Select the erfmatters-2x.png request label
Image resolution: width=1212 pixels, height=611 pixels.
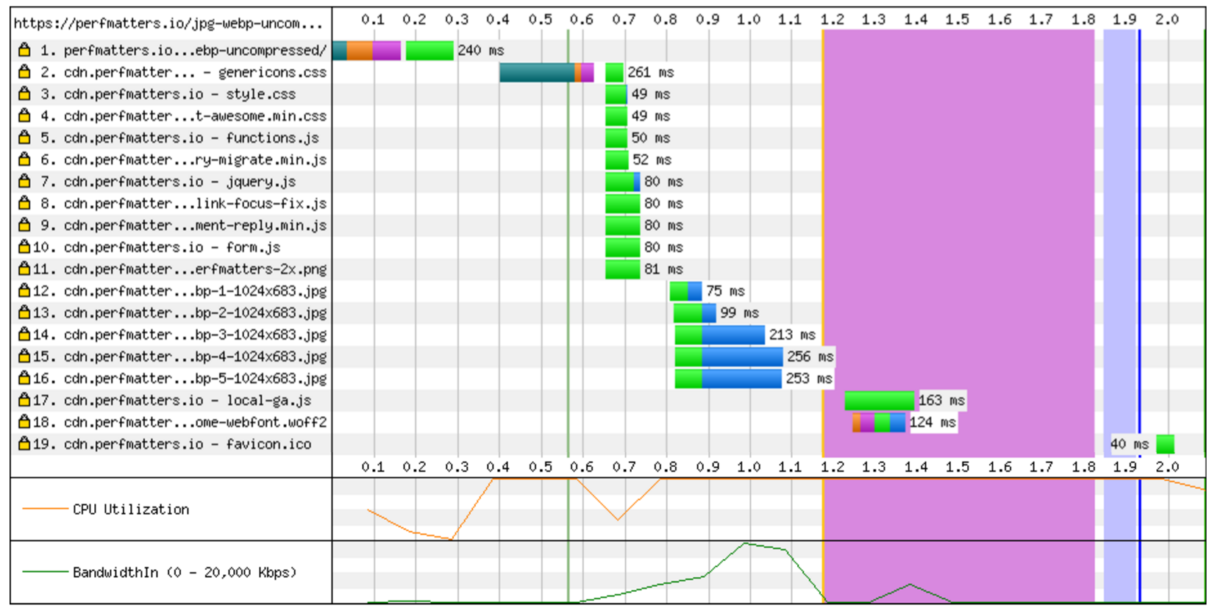pos(179,269)
